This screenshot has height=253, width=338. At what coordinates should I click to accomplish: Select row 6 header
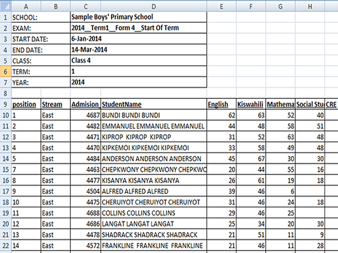point(5,72)
